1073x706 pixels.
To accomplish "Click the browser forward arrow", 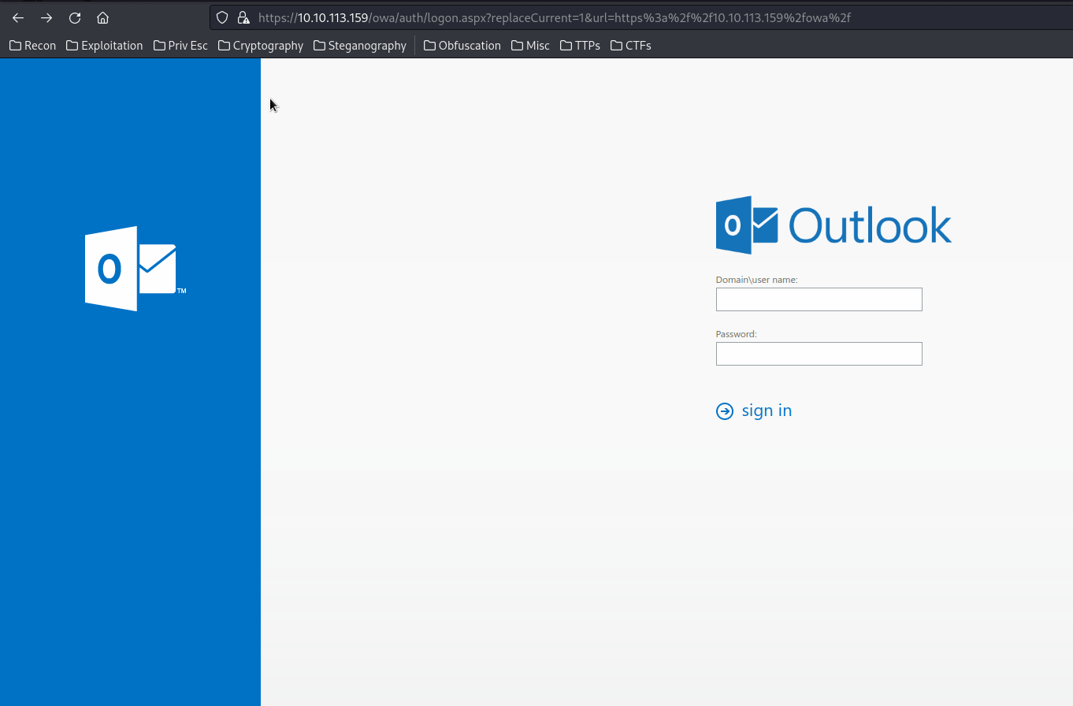I will [x=46, y=17].
